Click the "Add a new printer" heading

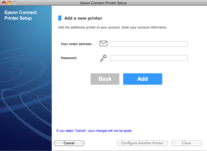[x=83, y=18]
